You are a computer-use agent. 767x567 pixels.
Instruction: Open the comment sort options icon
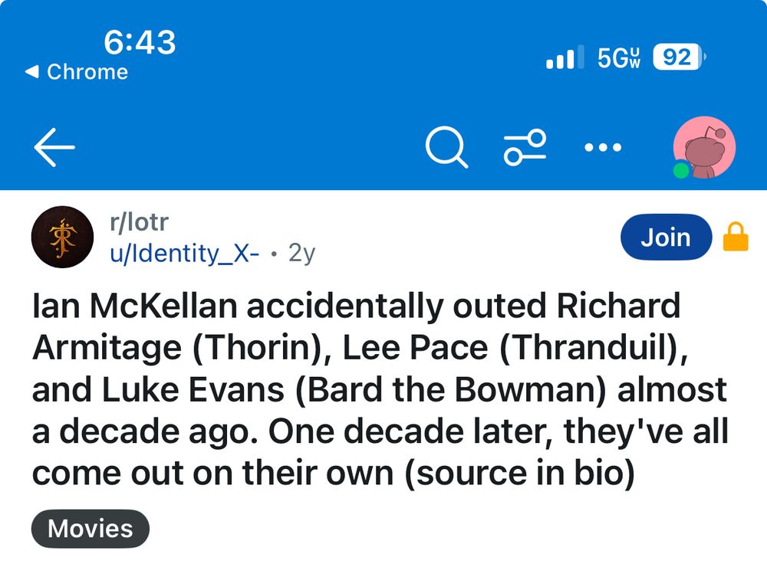(x=525, y=146)
